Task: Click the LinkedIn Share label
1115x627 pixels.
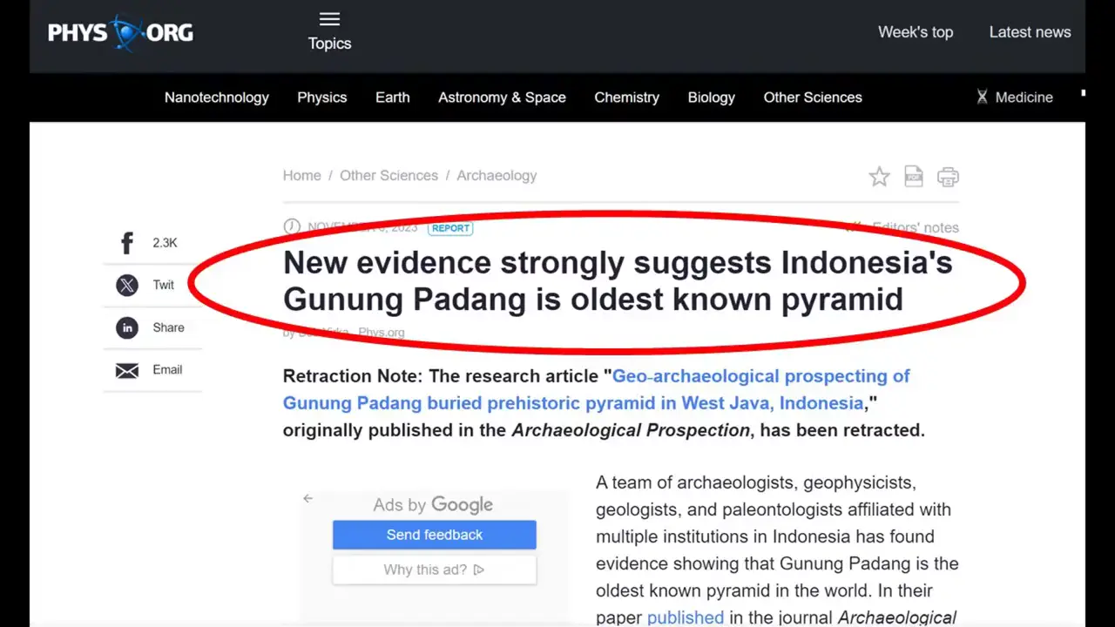Action: pyautogui.click(x=168, y=327)
